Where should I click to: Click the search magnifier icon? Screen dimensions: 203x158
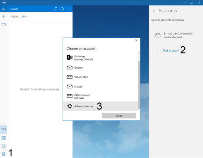point(56,9)
